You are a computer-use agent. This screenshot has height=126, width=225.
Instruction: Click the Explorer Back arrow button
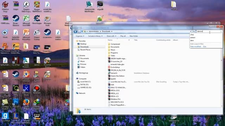pyautogui.click(x=75, y=31)
